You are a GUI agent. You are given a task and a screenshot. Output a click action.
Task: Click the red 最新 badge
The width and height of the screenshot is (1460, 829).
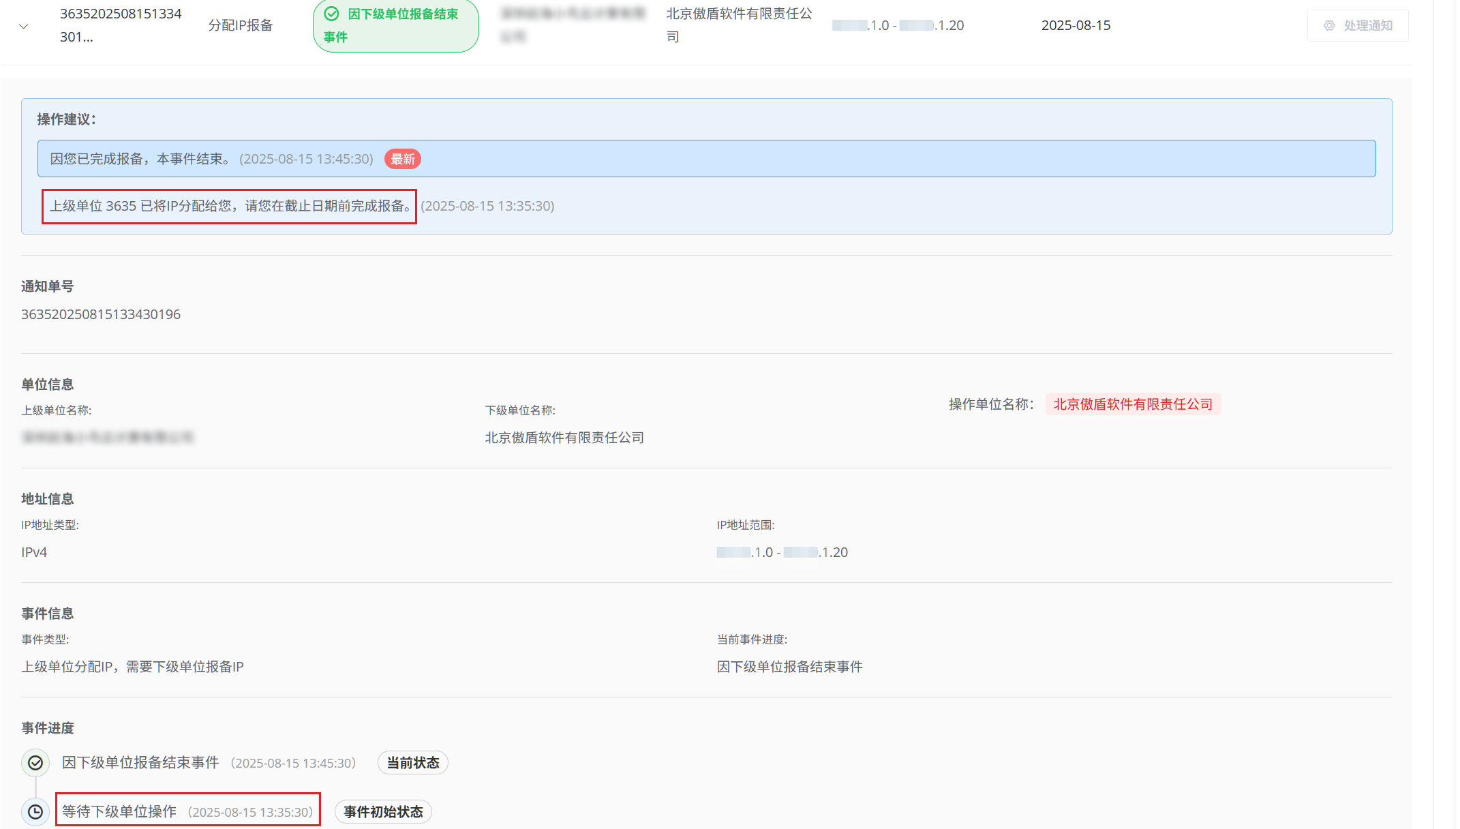[402, 159]
